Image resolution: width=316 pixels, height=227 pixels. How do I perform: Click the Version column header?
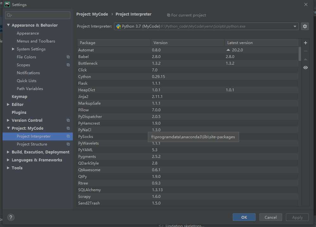pyautogui.click(x=188, y=43)
